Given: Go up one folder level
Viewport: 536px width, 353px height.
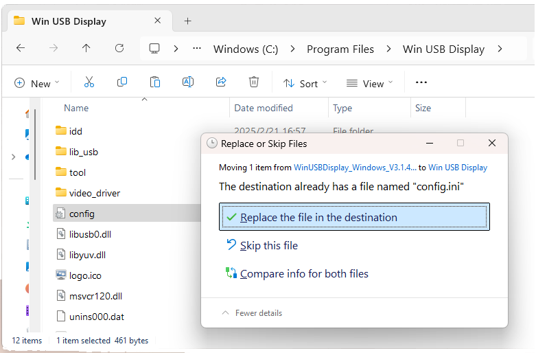Looking at the screenshot, I should tap(86, 49).
